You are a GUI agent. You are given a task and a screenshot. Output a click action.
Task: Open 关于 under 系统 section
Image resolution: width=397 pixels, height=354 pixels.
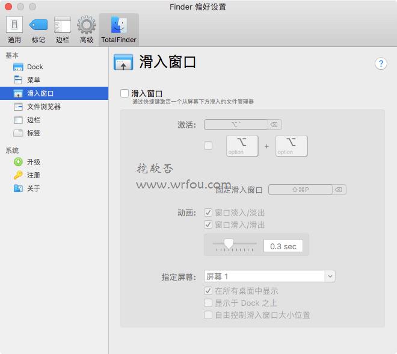[x=54, y=188]
